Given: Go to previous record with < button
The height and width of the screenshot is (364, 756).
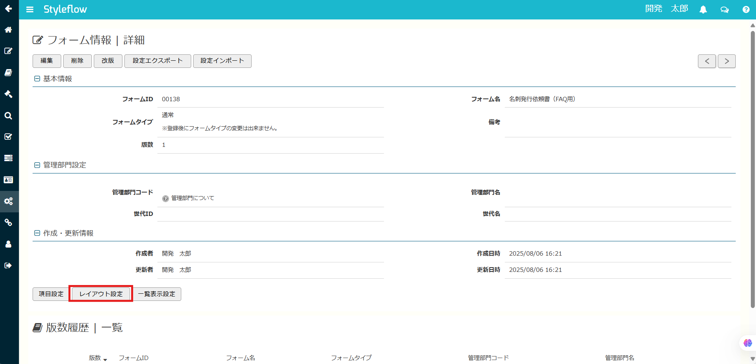Looking at the screenshot, I should pos(707,61).
